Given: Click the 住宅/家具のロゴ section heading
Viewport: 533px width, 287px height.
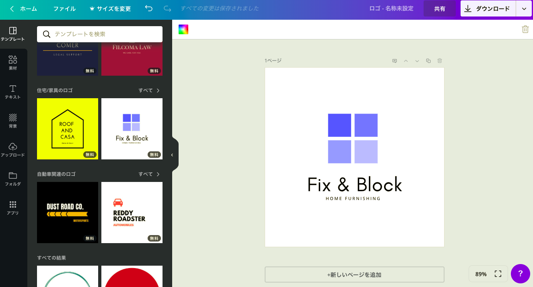Looking at the screenshot, I should pyautogui.click(x=55, y=91).
